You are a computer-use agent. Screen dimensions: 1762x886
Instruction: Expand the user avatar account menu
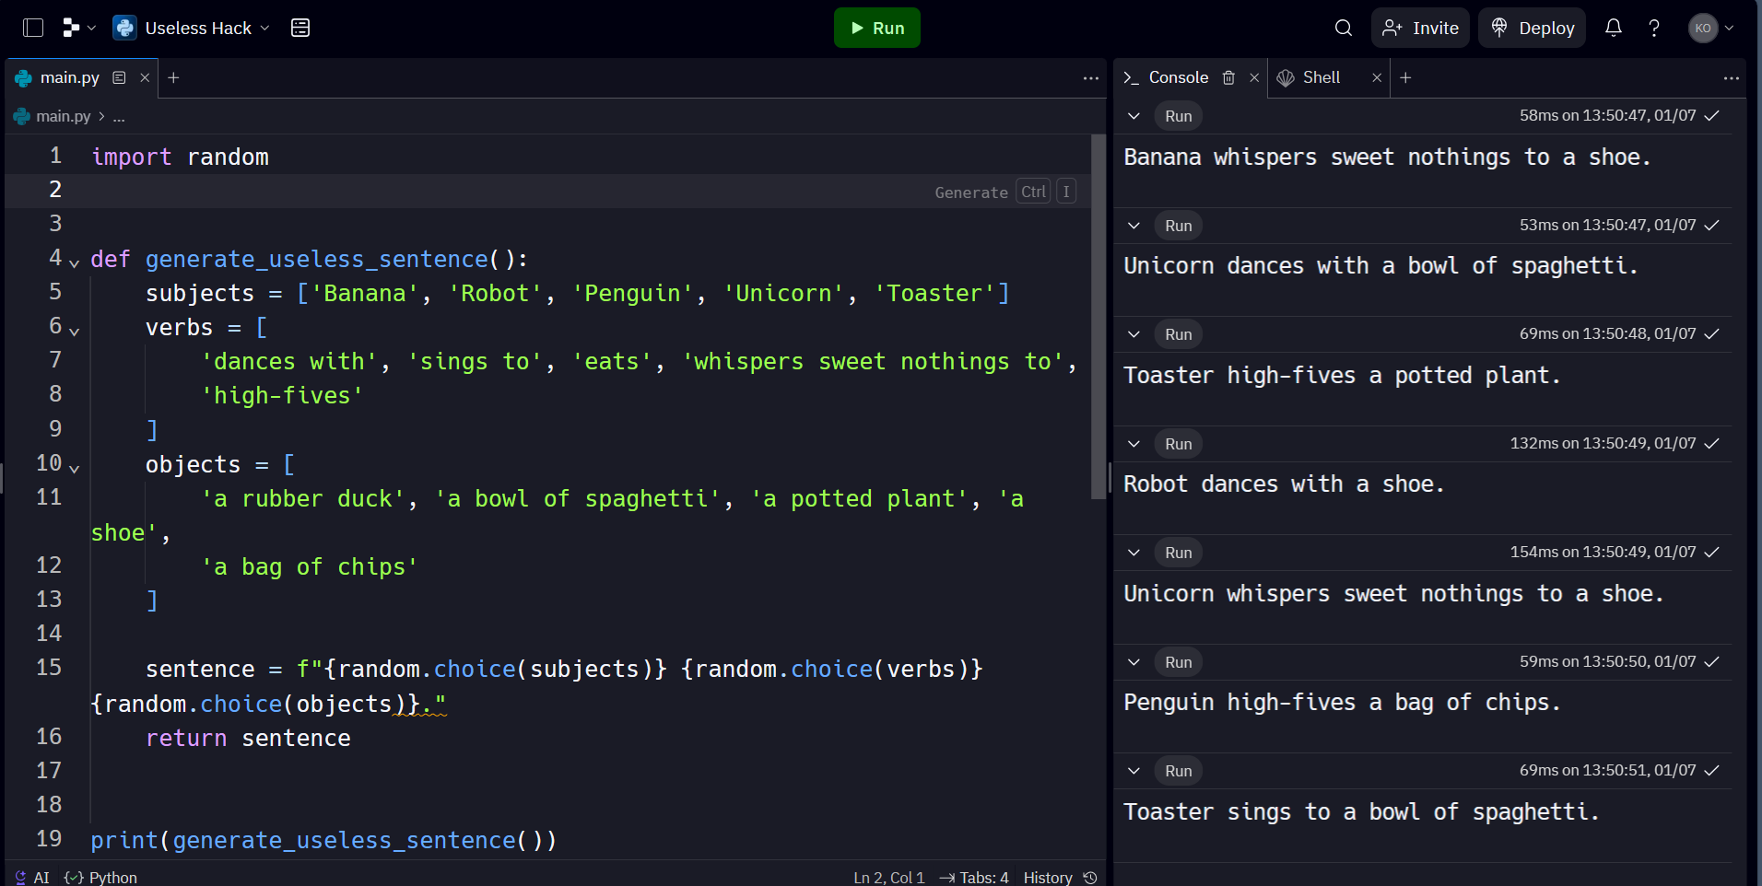(x=1711, y=28)
